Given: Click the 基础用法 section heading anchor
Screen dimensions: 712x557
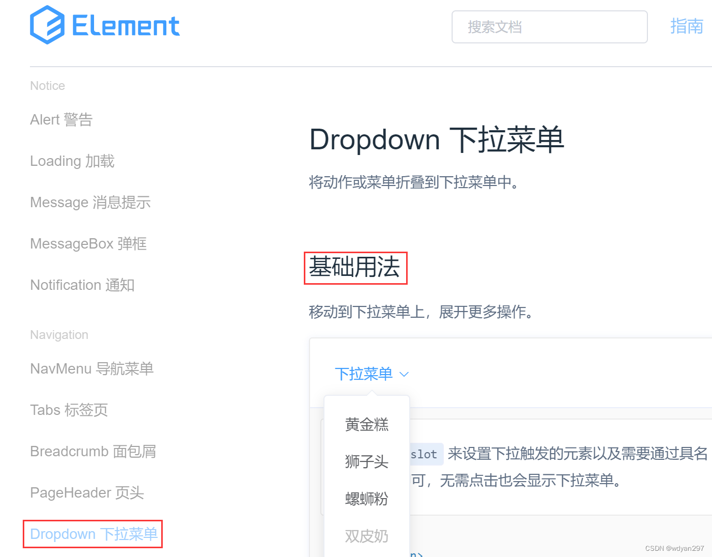Looking at the screenshot, I should [x=355, y=268].
